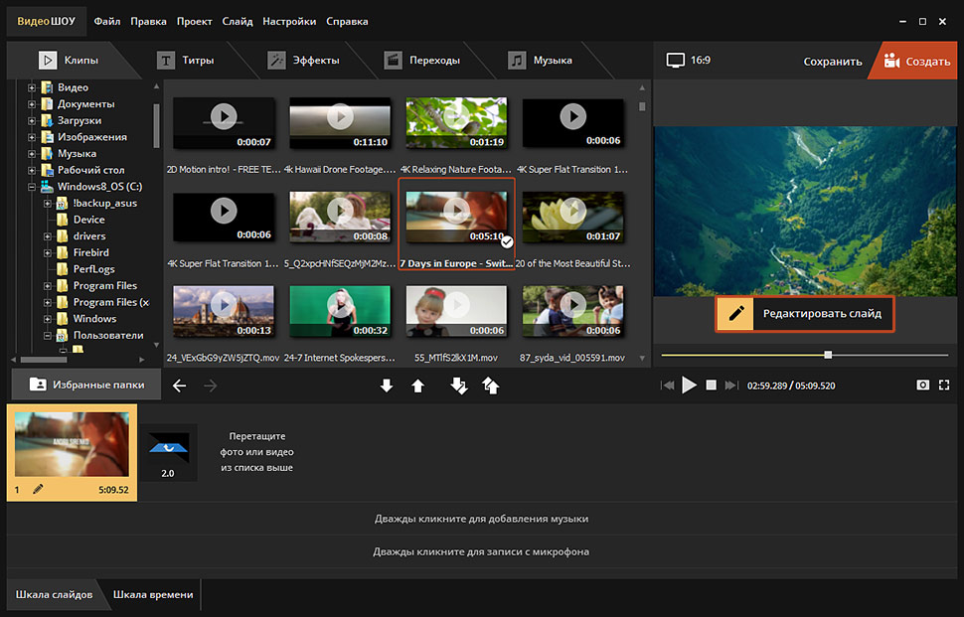Remove all clips with the double up arrow

click(491, 386)
